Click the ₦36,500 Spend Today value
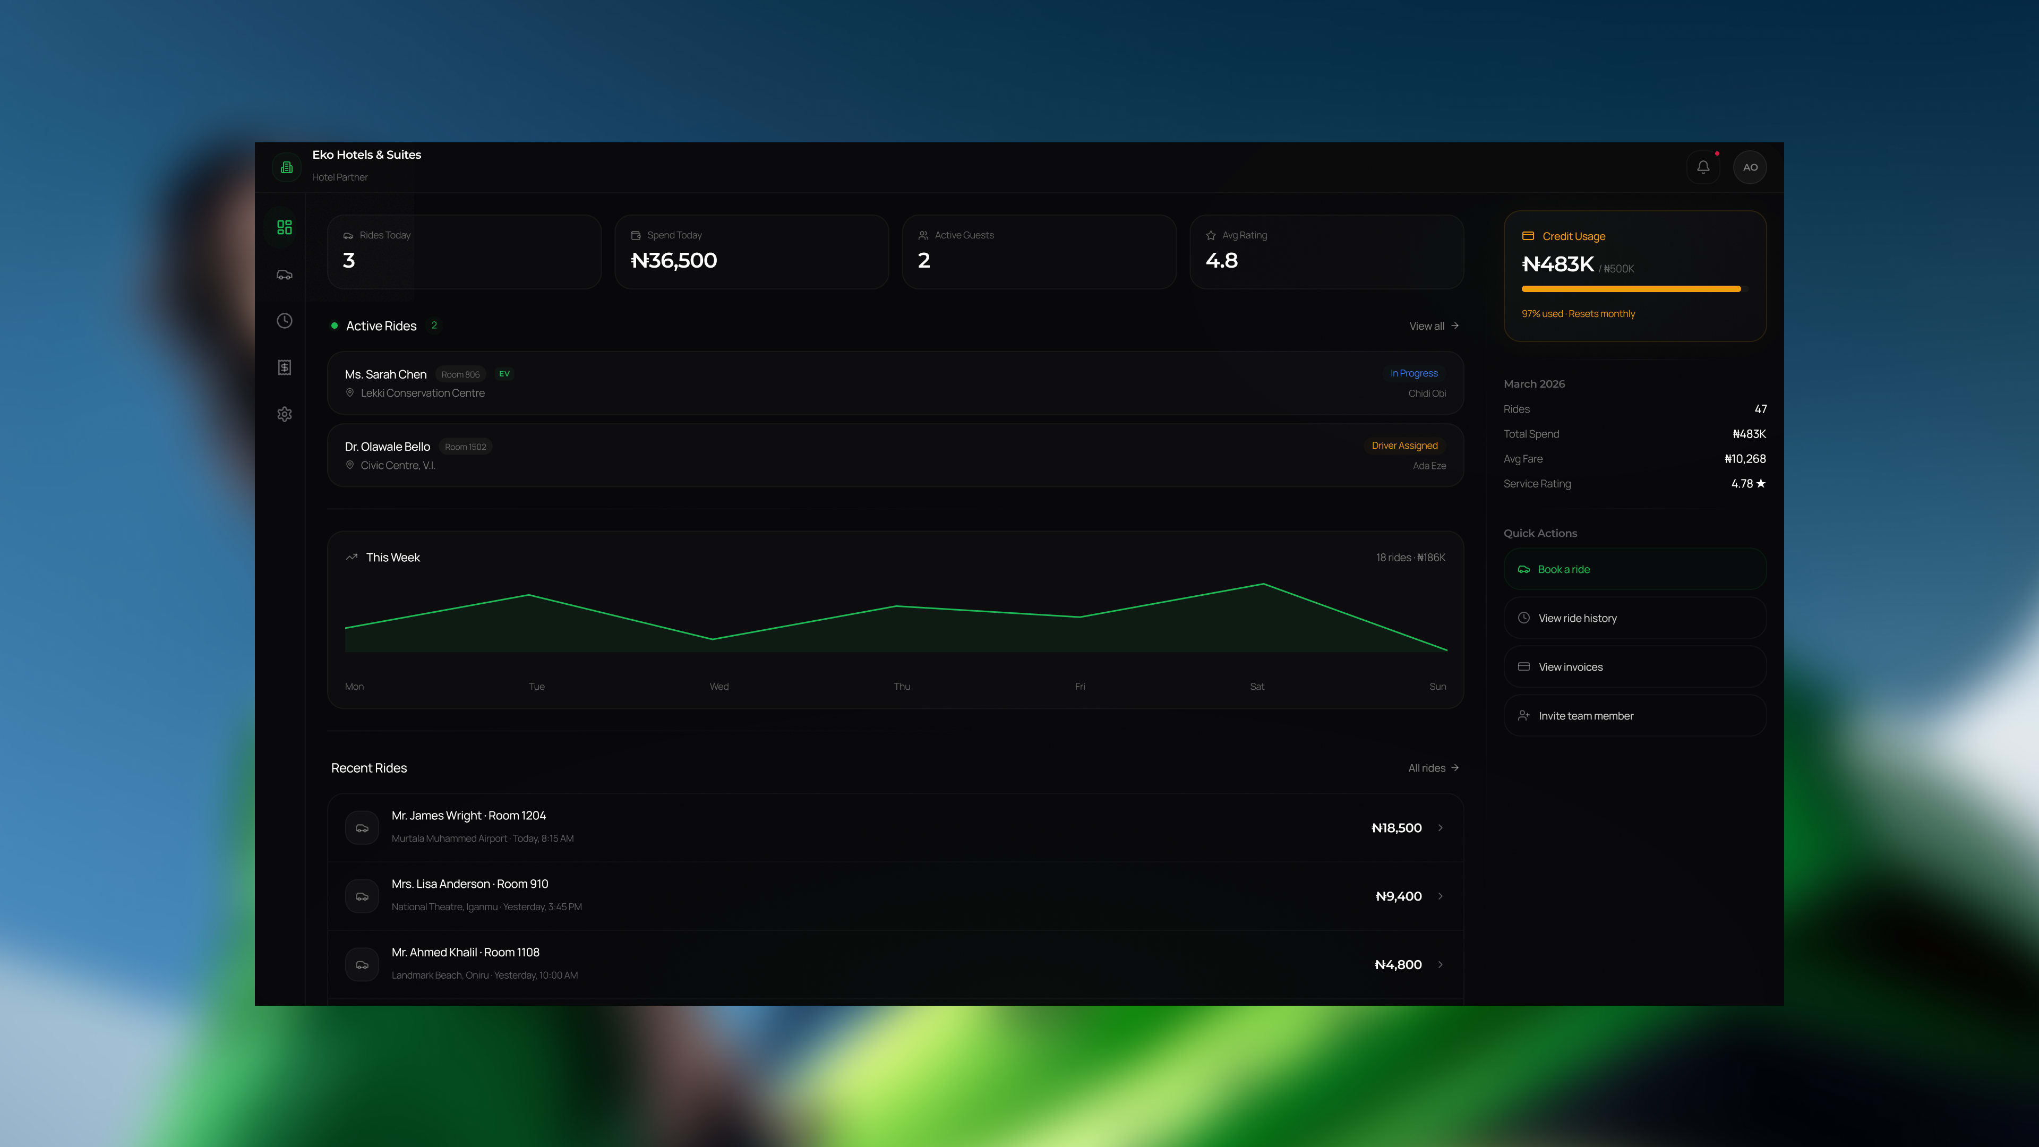 point(674,260)
